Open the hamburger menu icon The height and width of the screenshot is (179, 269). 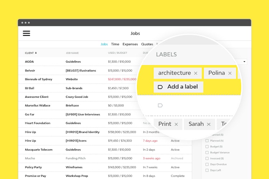click(27, 33)
